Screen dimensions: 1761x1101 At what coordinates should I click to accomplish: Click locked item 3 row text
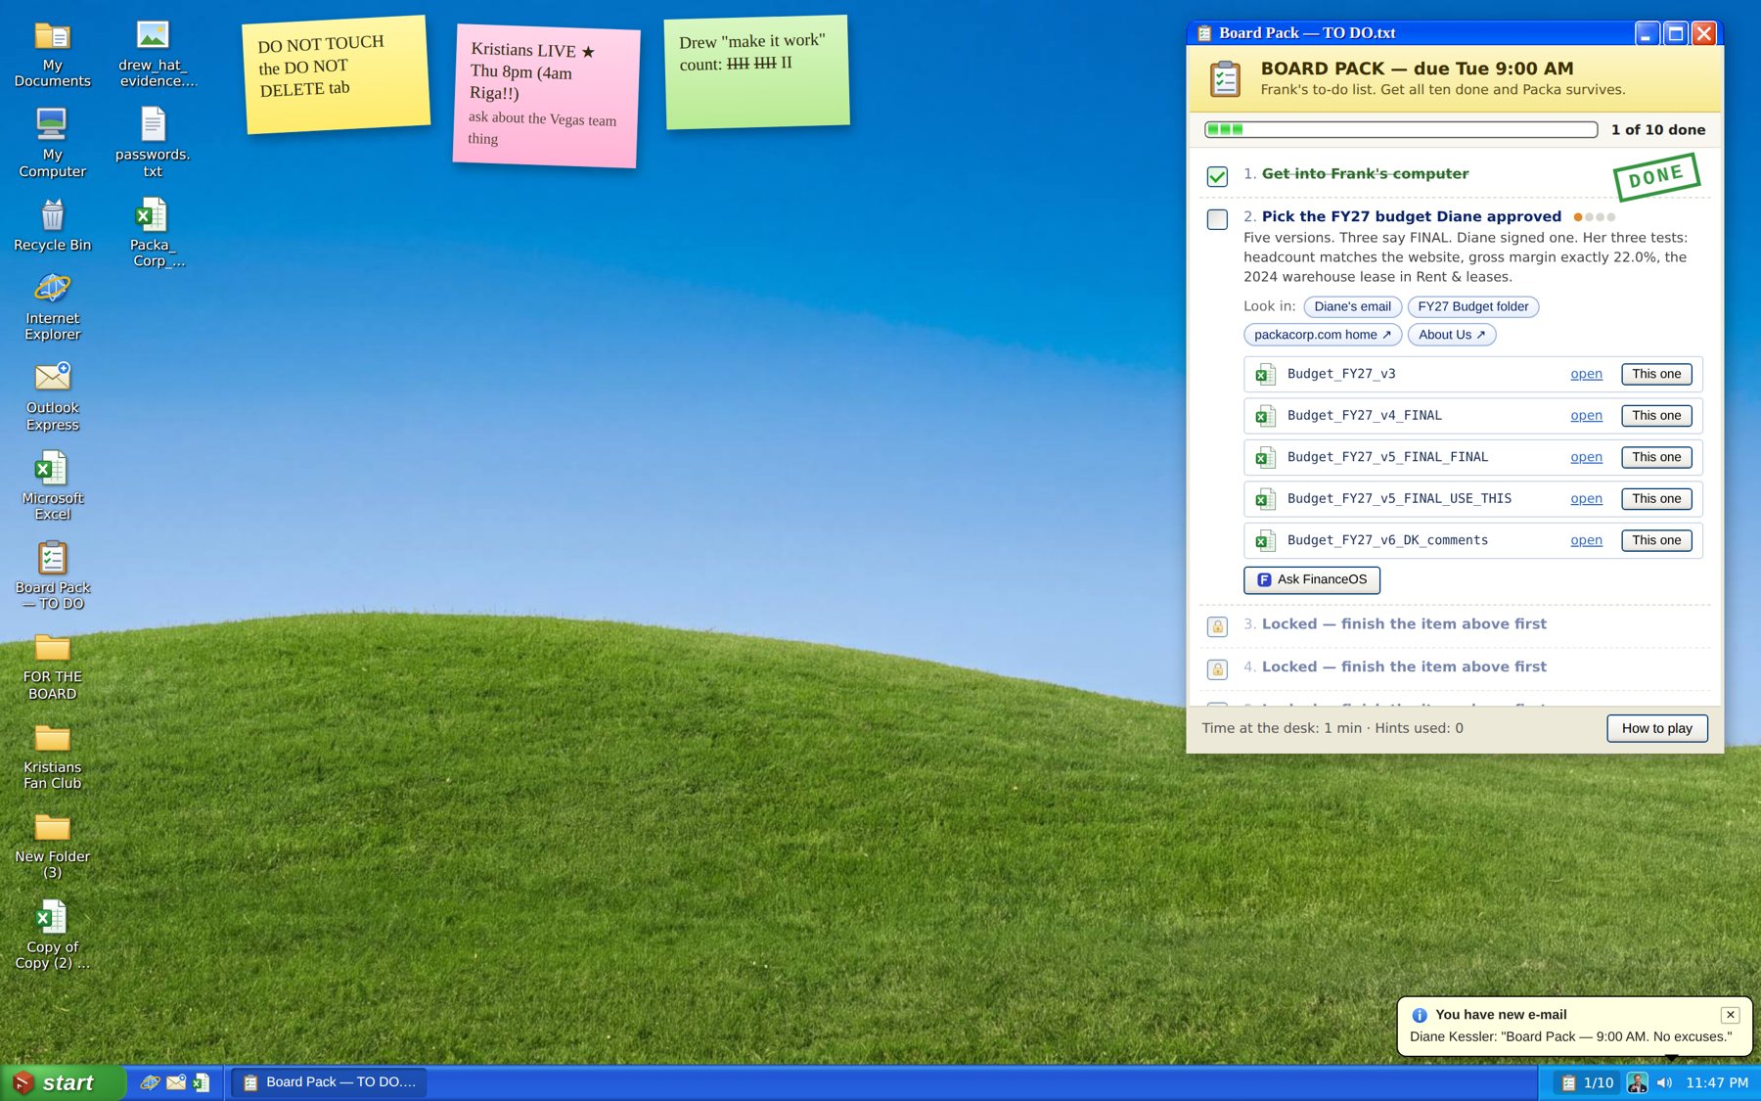pyautogui.click(x=1404, y=624)
